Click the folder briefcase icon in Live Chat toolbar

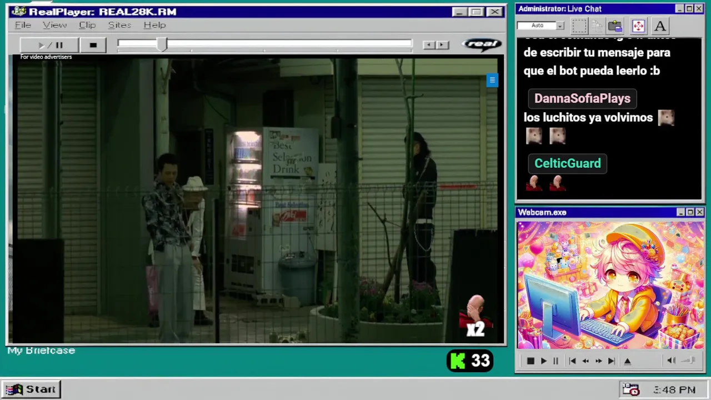(x=615, y=26)
